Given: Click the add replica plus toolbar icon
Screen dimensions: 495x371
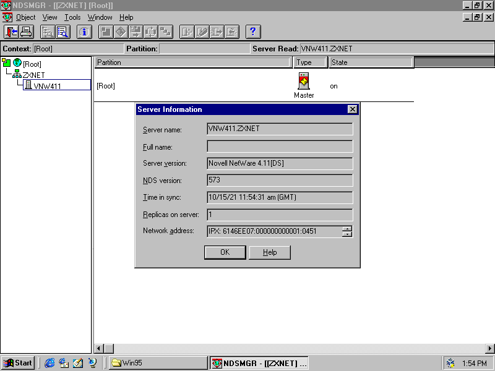Looking at the screenshot, I should pos(187,32).
